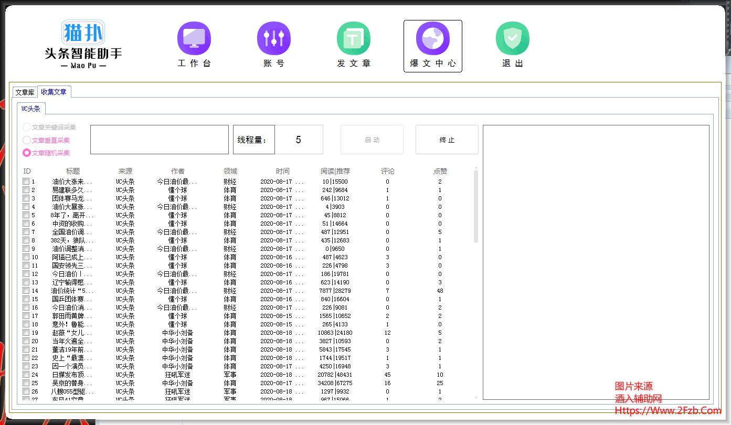Open the 发文章 publish article icon
The image size is (731, 425).
click(x=354, y=38)
